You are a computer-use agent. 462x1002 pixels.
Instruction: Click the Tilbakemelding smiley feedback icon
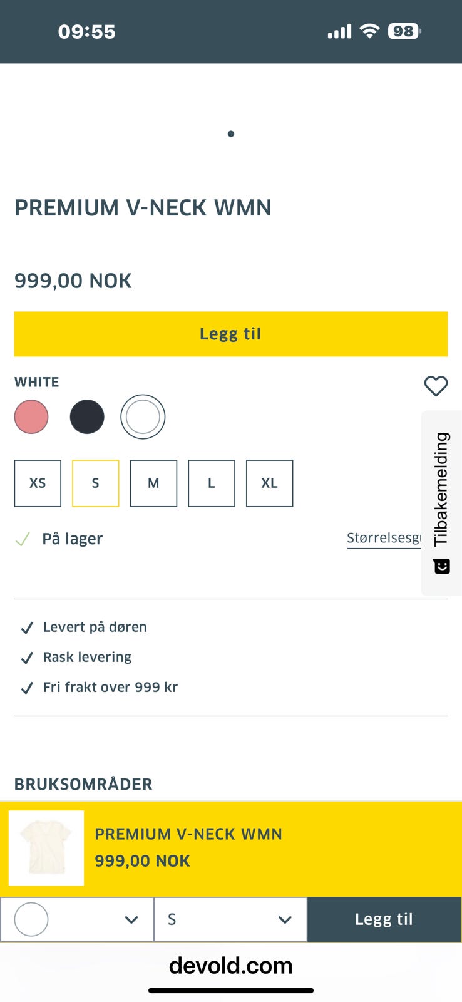(442, 566)
